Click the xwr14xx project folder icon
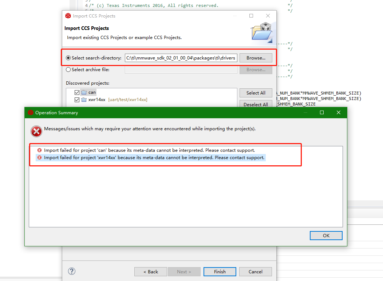 [x=84, y=100]
